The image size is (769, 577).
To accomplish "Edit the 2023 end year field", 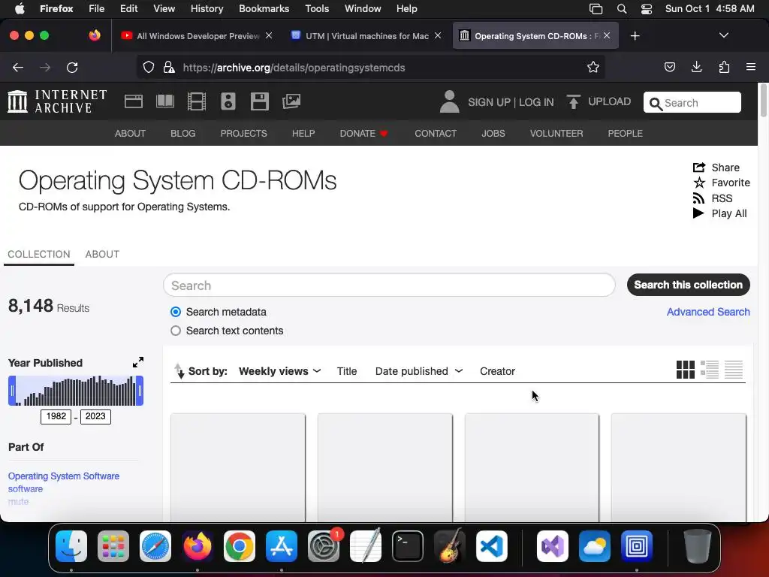I will click(95, 416).
